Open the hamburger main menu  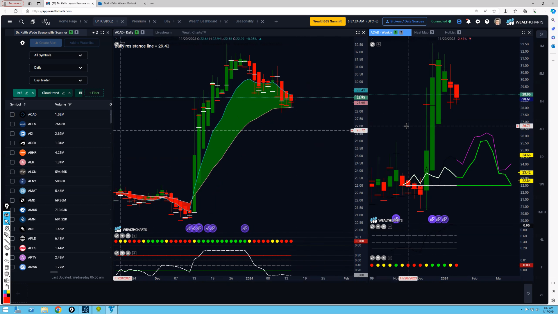click(10, 22)
